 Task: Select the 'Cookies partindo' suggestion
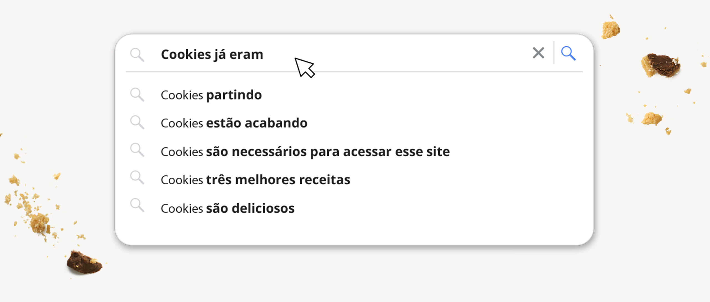211,95
